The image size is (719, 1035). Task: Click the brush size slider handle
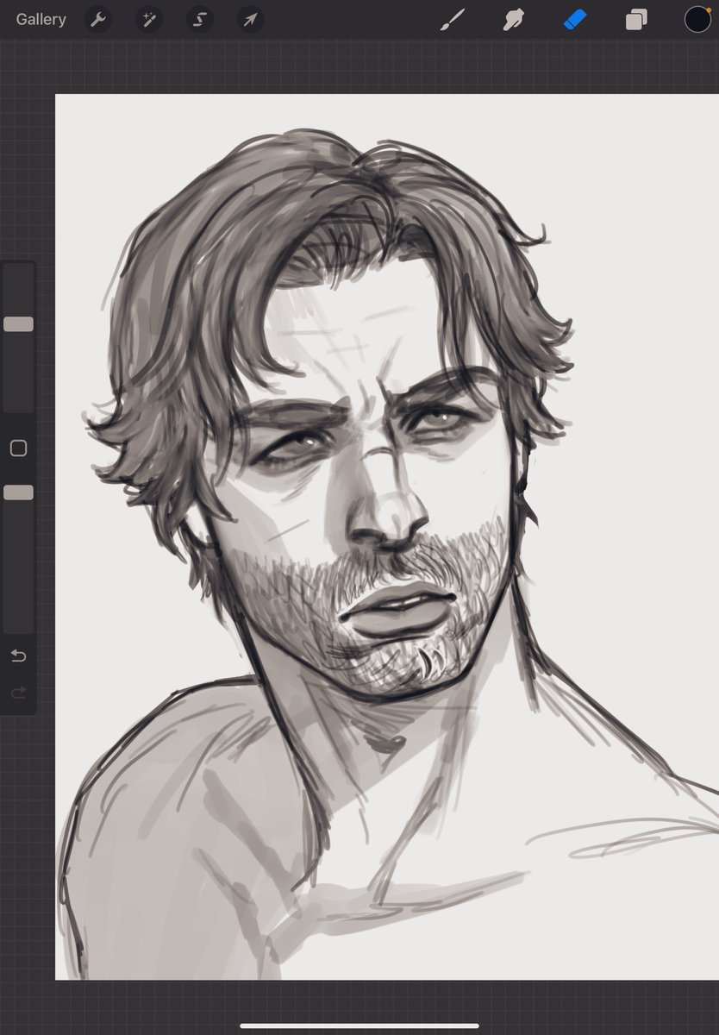[x=18, y=324]
